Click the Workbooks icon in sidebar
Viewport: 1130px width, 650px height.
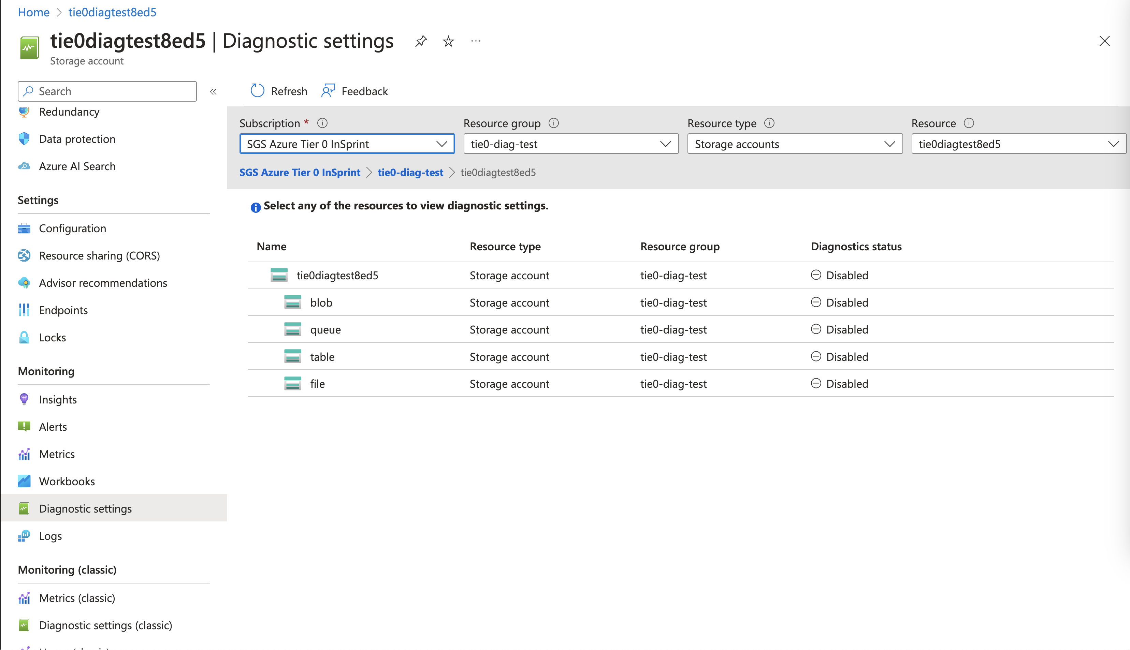click(24, 481)
